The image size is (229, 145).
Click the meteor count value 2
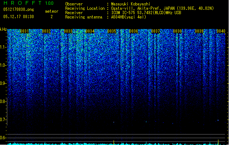[52, 17]
